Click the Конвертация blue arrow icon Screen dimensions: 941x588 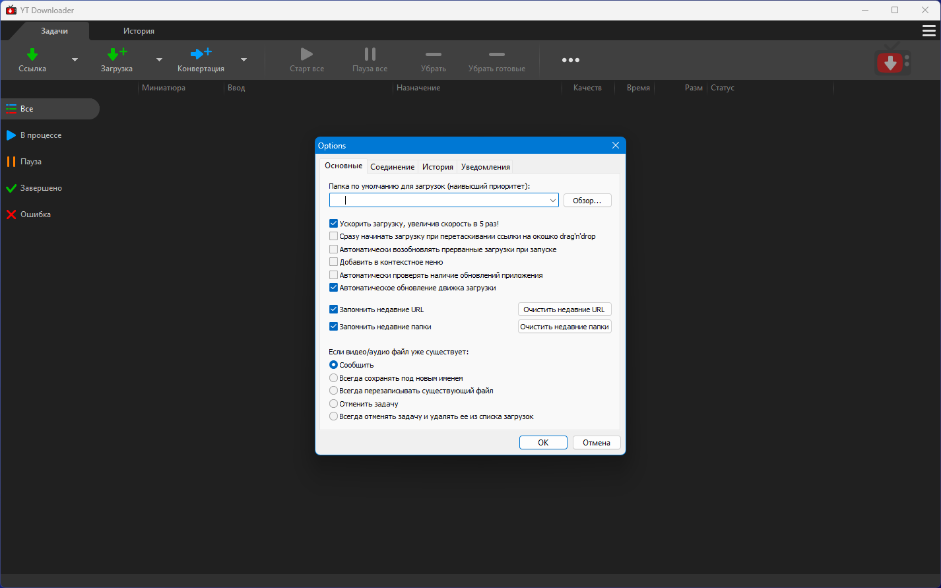(x=201, y=54)
